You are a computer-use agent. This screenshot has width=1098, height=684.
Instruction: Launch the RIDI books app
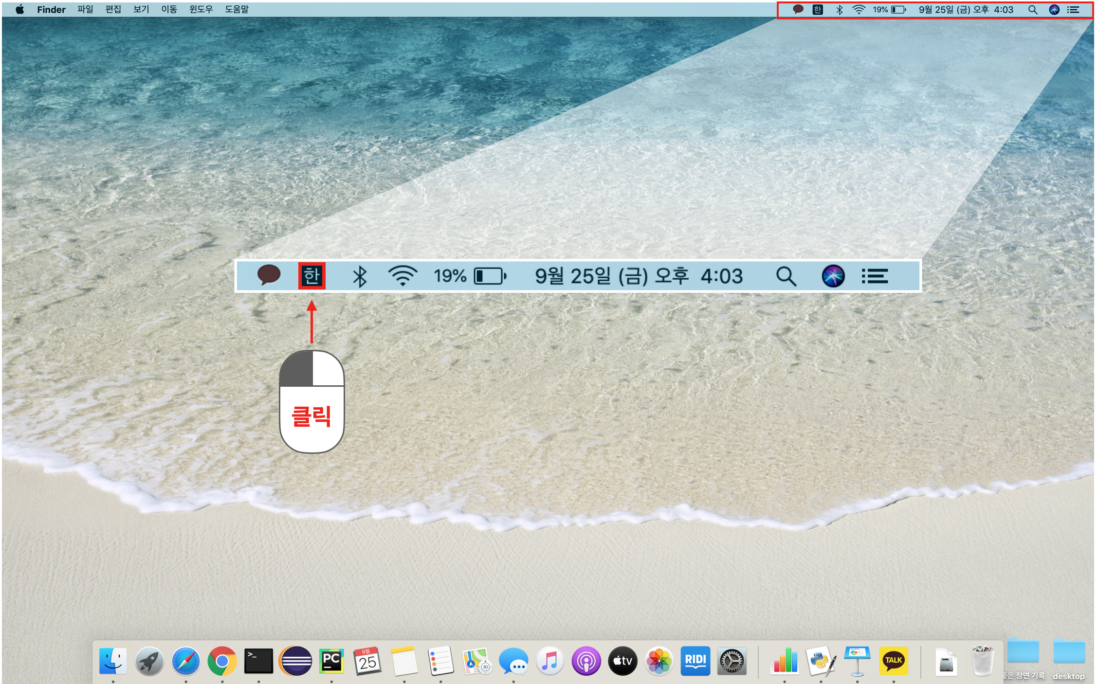(695, 661)
